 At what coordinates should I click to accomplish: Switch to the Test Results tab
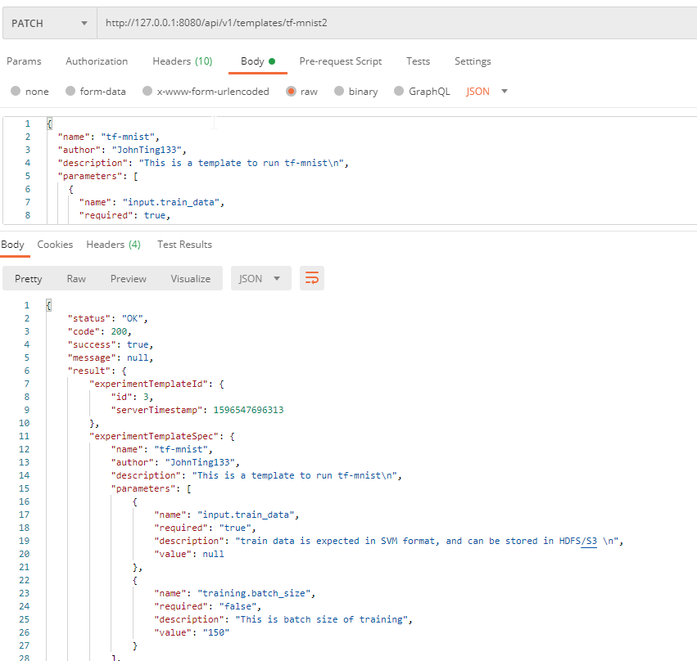184,245
